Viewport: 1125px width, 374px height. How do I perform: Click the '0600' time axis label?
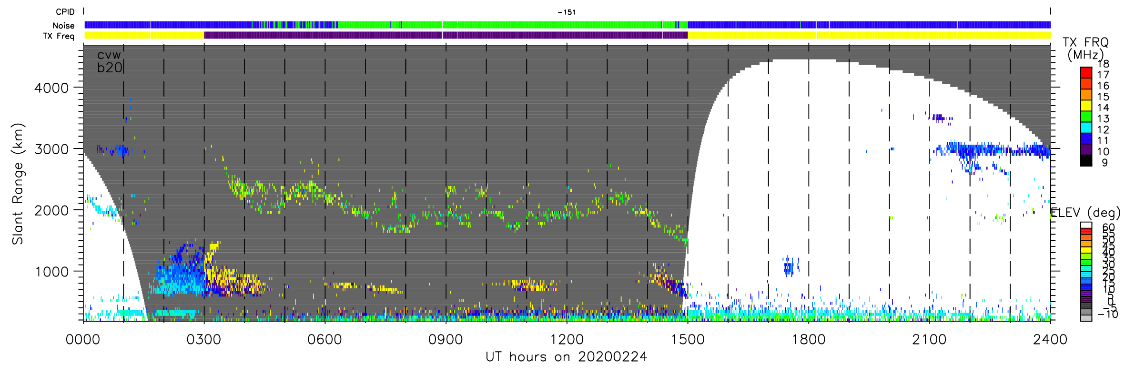[325, 339]
